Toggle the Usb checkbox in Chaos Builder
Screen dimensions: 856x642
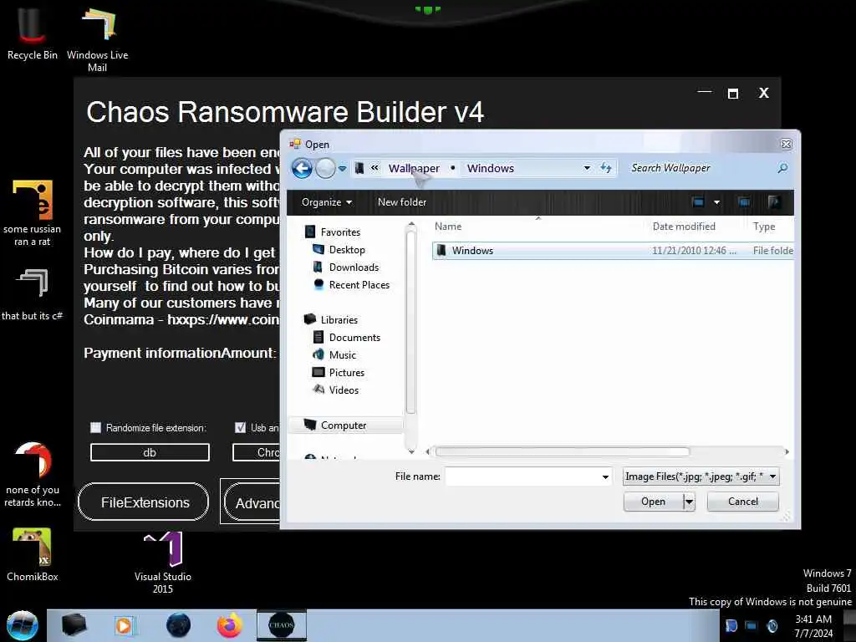point(240,427)
